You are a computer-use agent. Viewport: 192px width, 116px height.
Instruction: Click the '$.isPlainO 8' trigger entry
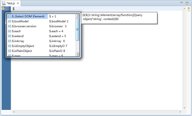(57, 51)
